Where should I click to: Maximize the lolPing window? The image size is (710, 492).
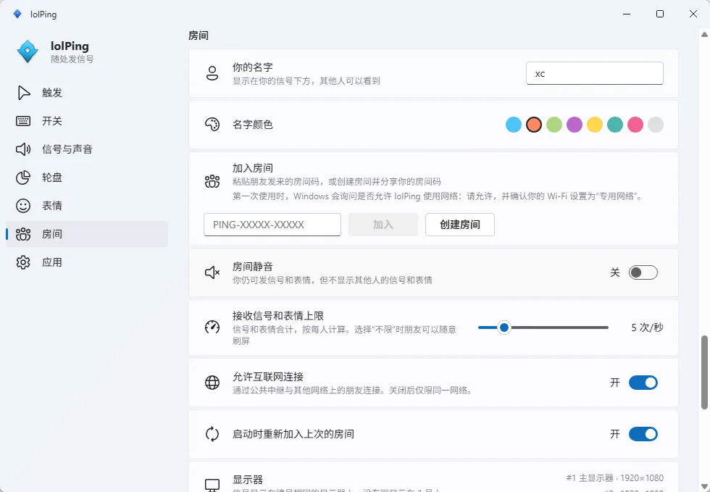pyautogui.click(x=660, y=14)
